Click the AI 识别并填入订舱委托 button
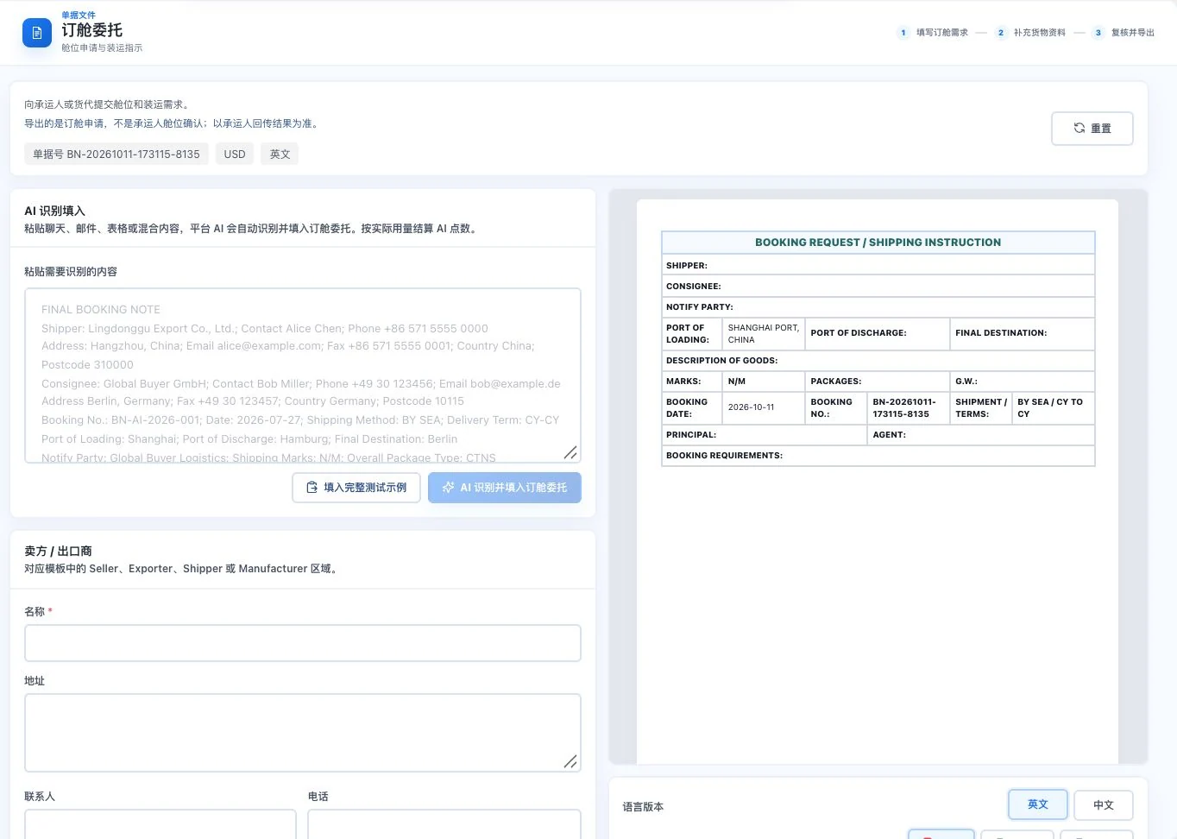Screen dimensions: 1177x839 [x=505, y=488]
